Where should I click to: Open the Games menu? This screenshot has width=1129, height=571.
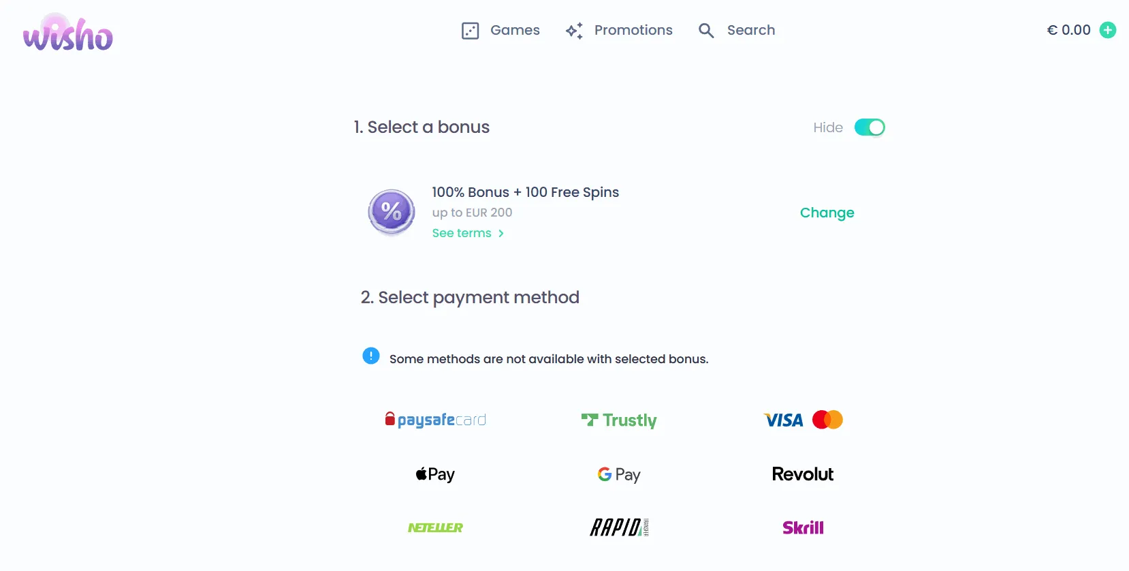(x=515, y=30)
